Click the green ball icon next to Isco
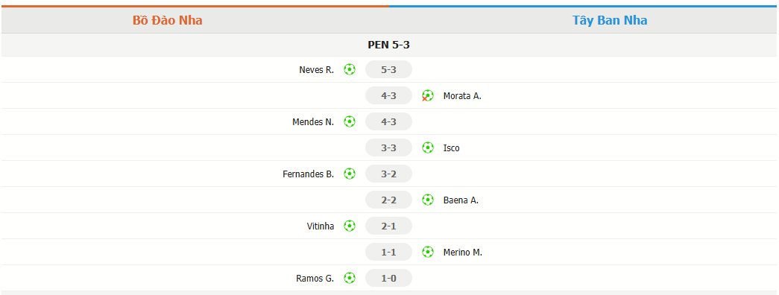 428,147
